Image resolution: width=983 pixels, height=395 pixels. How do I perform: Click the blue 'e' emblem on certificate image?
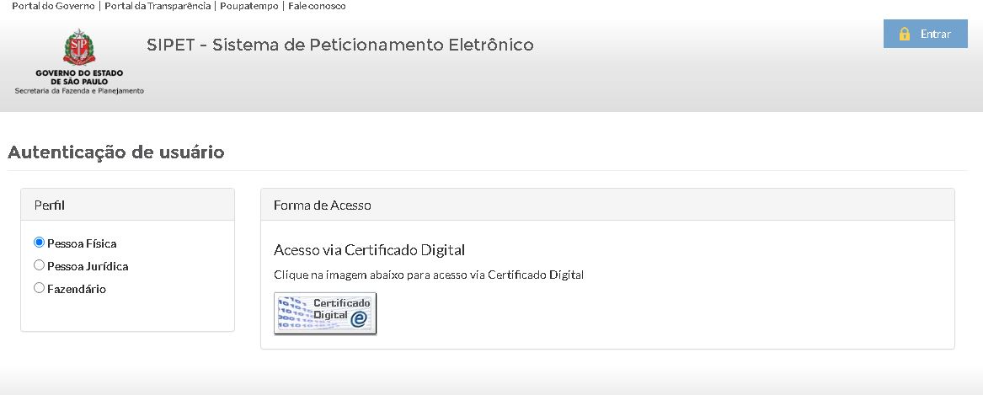pyautogui.click(x=359, y=320)
